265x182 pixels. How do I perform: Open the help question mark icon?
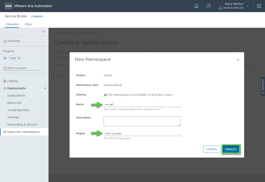point(208,6)
